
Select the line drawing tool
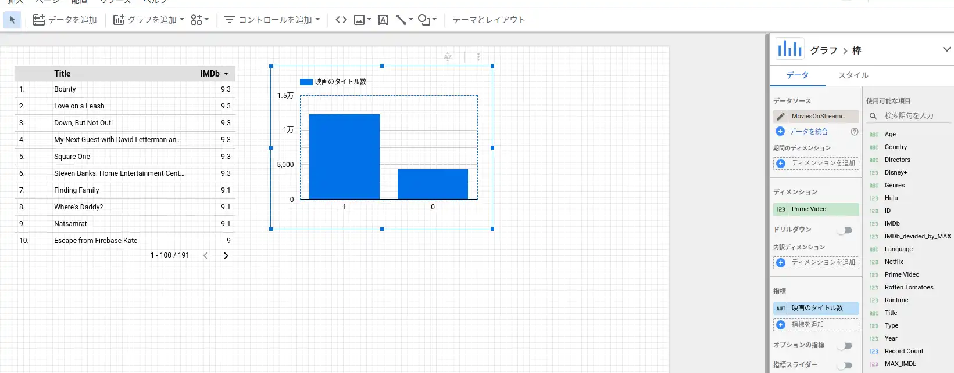(401, 20)
